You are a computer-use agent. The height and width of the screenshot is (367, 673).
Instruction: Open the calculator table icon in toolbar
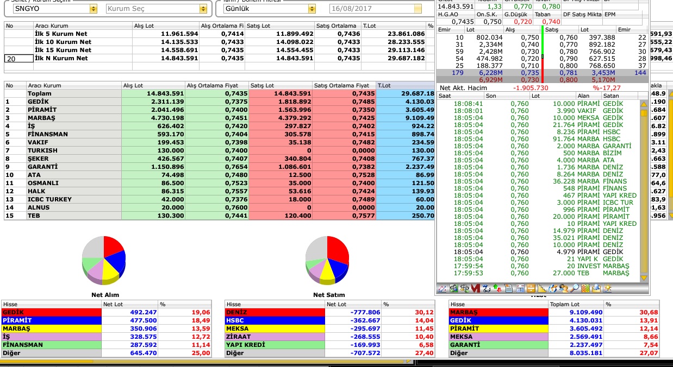[x=520, y=288]
